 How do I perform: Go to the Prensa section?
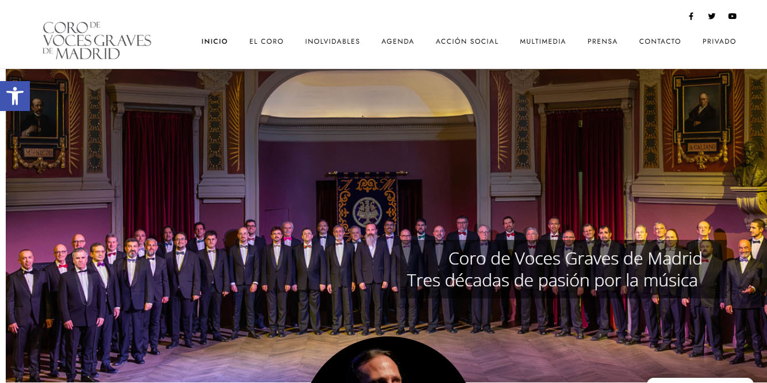point(603,41)
